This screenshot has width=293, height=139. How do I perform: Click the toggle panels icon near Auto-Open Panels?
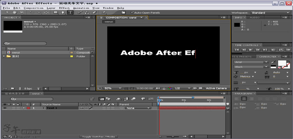123,13
